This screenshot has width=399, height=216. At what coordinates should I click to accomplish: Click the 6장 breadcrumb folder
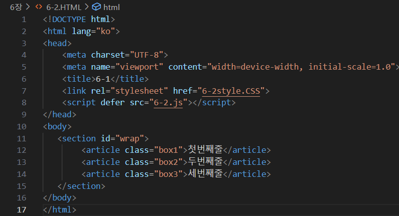(16, 7)
